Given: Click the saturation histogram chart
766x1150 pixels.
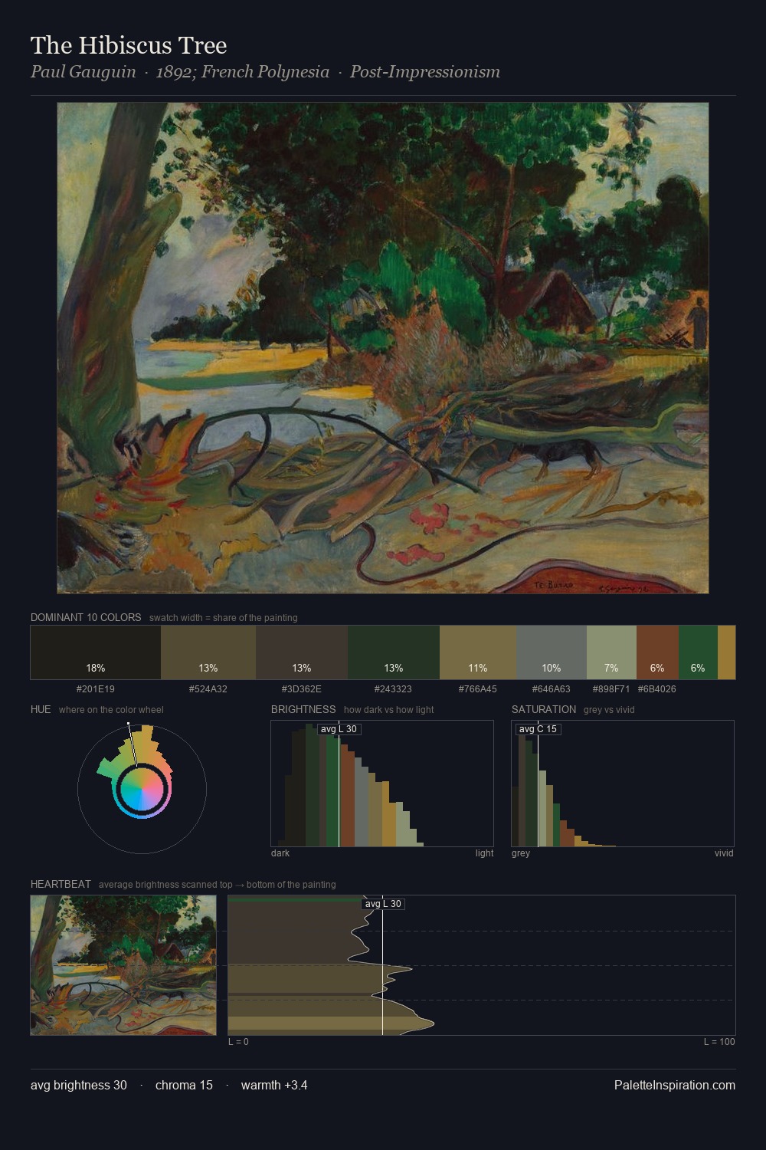Looking at the screenshot, I should click(x=623, y=784).
